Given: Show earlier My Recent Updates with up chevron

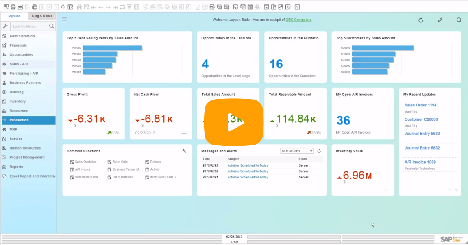Looking at the screenshot, I should tap(449, 189).
